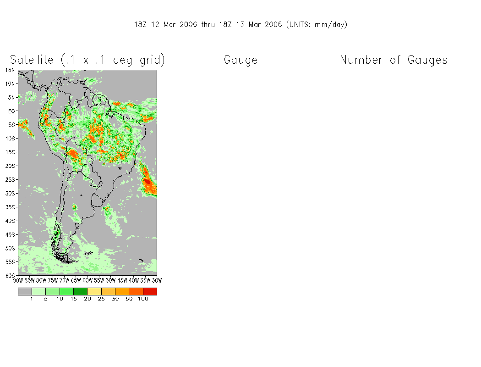This screenshot has width=481, height=367.
Task: Click the pale yellow swatch between 20 and 25
Action: [x=94, y=291]
